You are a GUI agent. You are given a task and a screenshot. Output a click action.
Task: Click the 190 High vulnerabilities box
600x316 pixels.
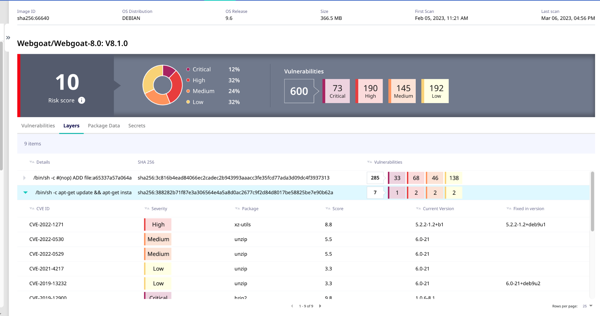click(370, 91)
